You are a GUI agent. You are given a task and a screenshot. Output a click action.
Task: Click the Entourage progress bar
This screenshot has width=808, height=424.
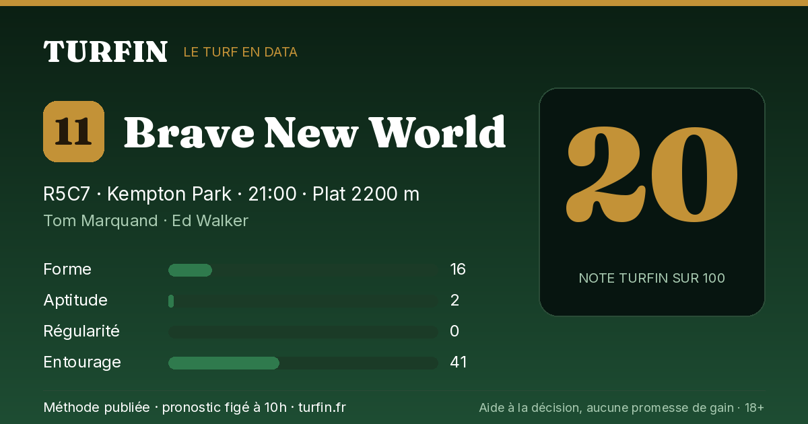(x=303, y=363)
